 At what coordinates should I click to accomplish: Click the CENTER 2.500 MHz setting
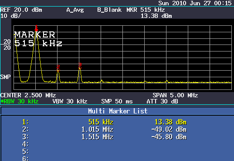coord(28,96)
